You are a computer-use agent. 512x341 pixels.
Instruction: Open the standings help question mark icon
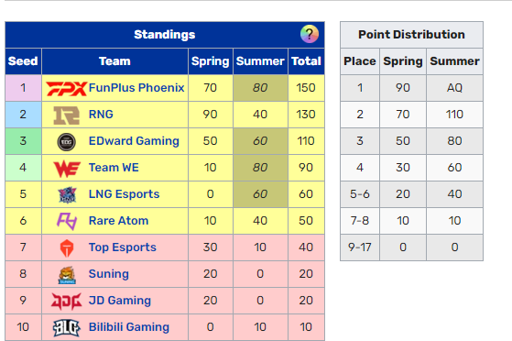coord(310,34)
